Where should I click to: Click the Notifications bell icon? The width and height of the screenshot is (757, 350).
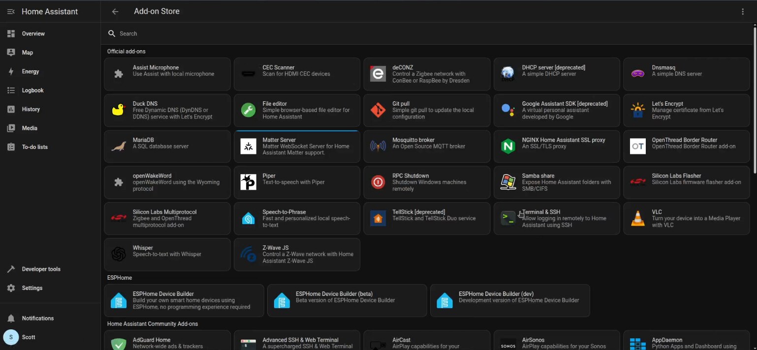coord(11,319)
